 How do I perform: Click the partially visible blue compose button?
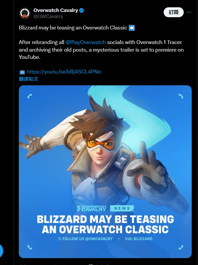pos(1,251)
